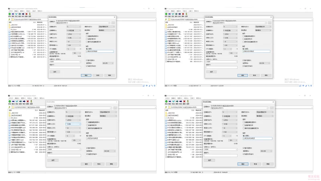Image resolution: width=321 pixels, height=181 pixels.
Task: Click parameters input field in bottom-left dialog
Action: click(x=64, y=156)
